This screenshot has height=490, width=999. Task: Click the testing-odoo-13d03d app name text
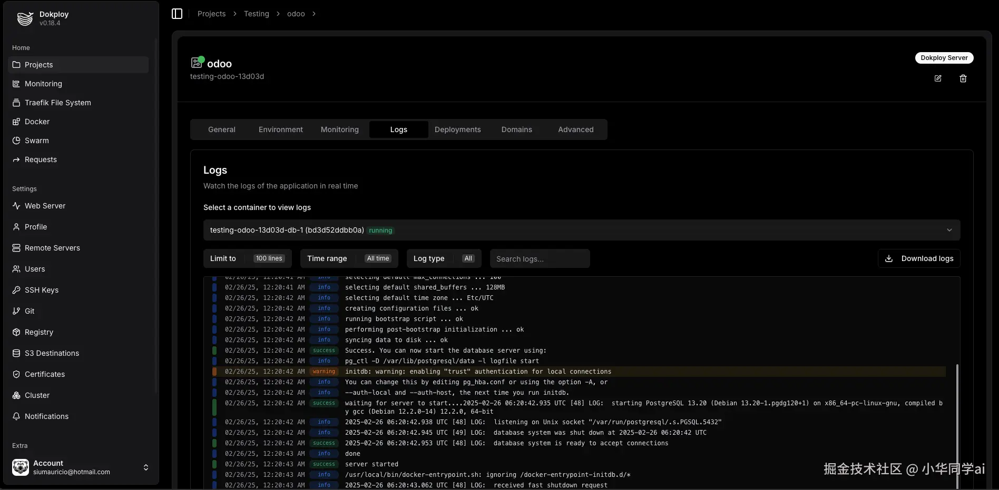point(227,76)
